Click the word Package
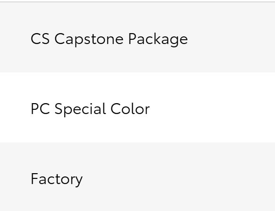 [158, 40]
